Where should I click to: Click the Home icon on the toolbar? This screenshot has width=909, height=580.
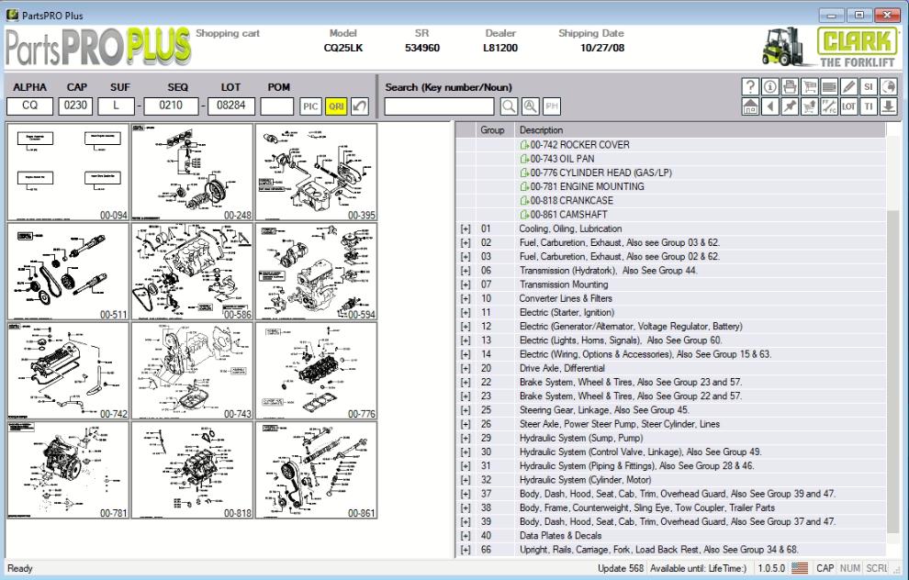[750, 106]
